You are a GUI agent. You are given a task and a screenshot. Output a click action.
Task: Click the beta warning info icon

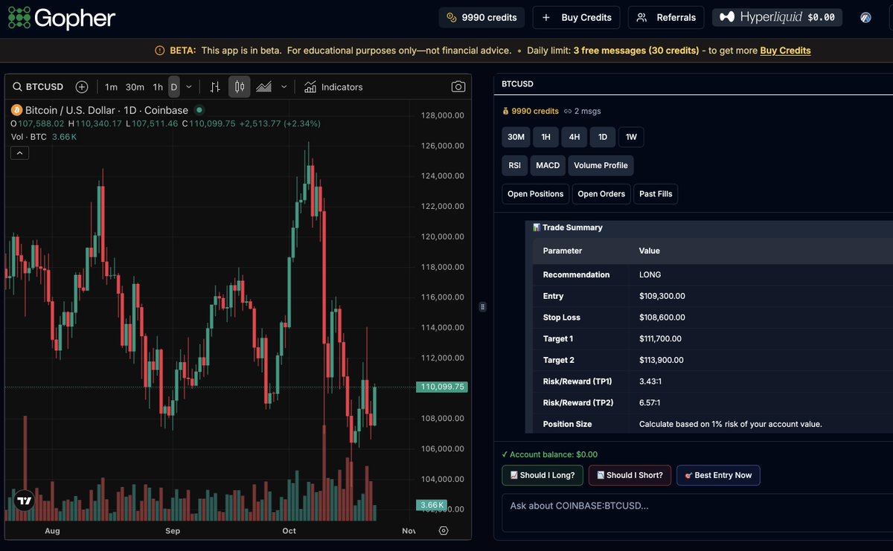(x=159, y=51)
